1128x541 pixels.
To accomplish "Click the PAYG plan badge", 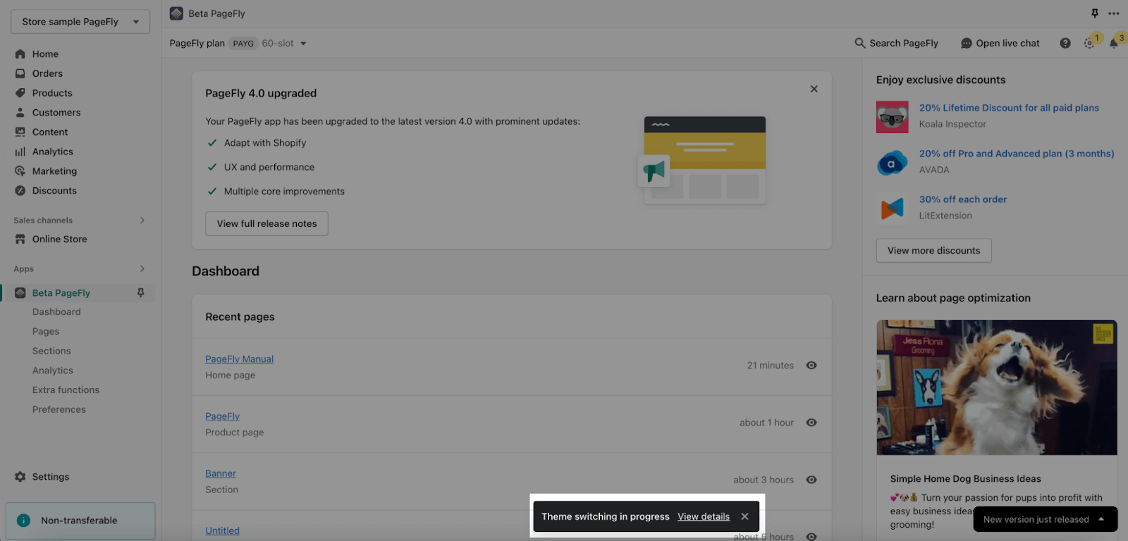I will click(243, 44).
